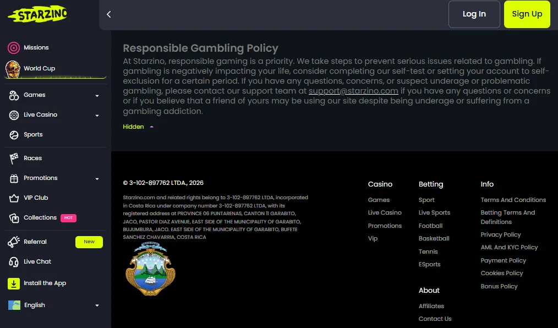
Task: Click the Races flag icon
Action: click(14, 158)
